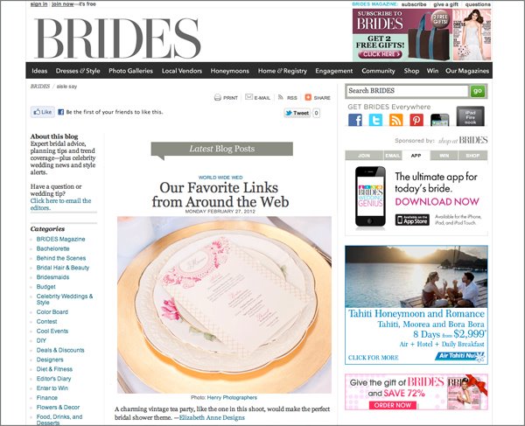Open the orange Share icon
The image size is (525, 426).
click(308, 97)
